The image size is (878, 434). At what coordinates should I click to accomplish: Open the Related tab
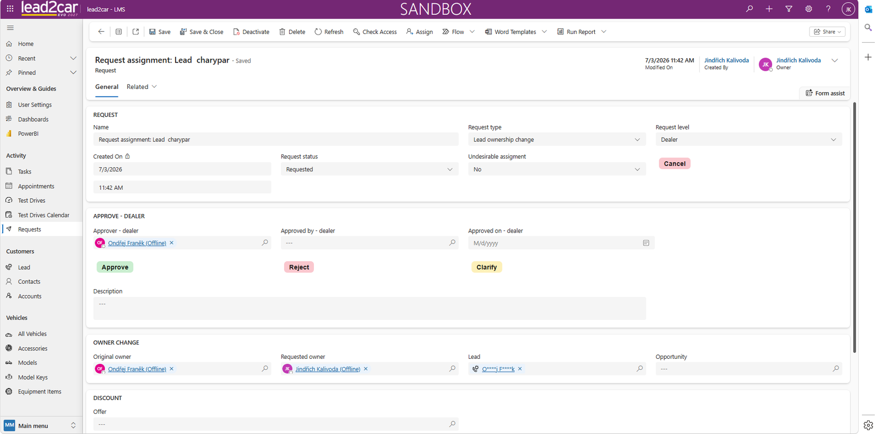point(142,87)
